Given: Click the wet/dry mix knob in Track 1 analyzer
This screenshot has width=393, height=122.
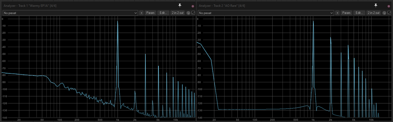Looking at the screenshot, I should pos(188,13).
